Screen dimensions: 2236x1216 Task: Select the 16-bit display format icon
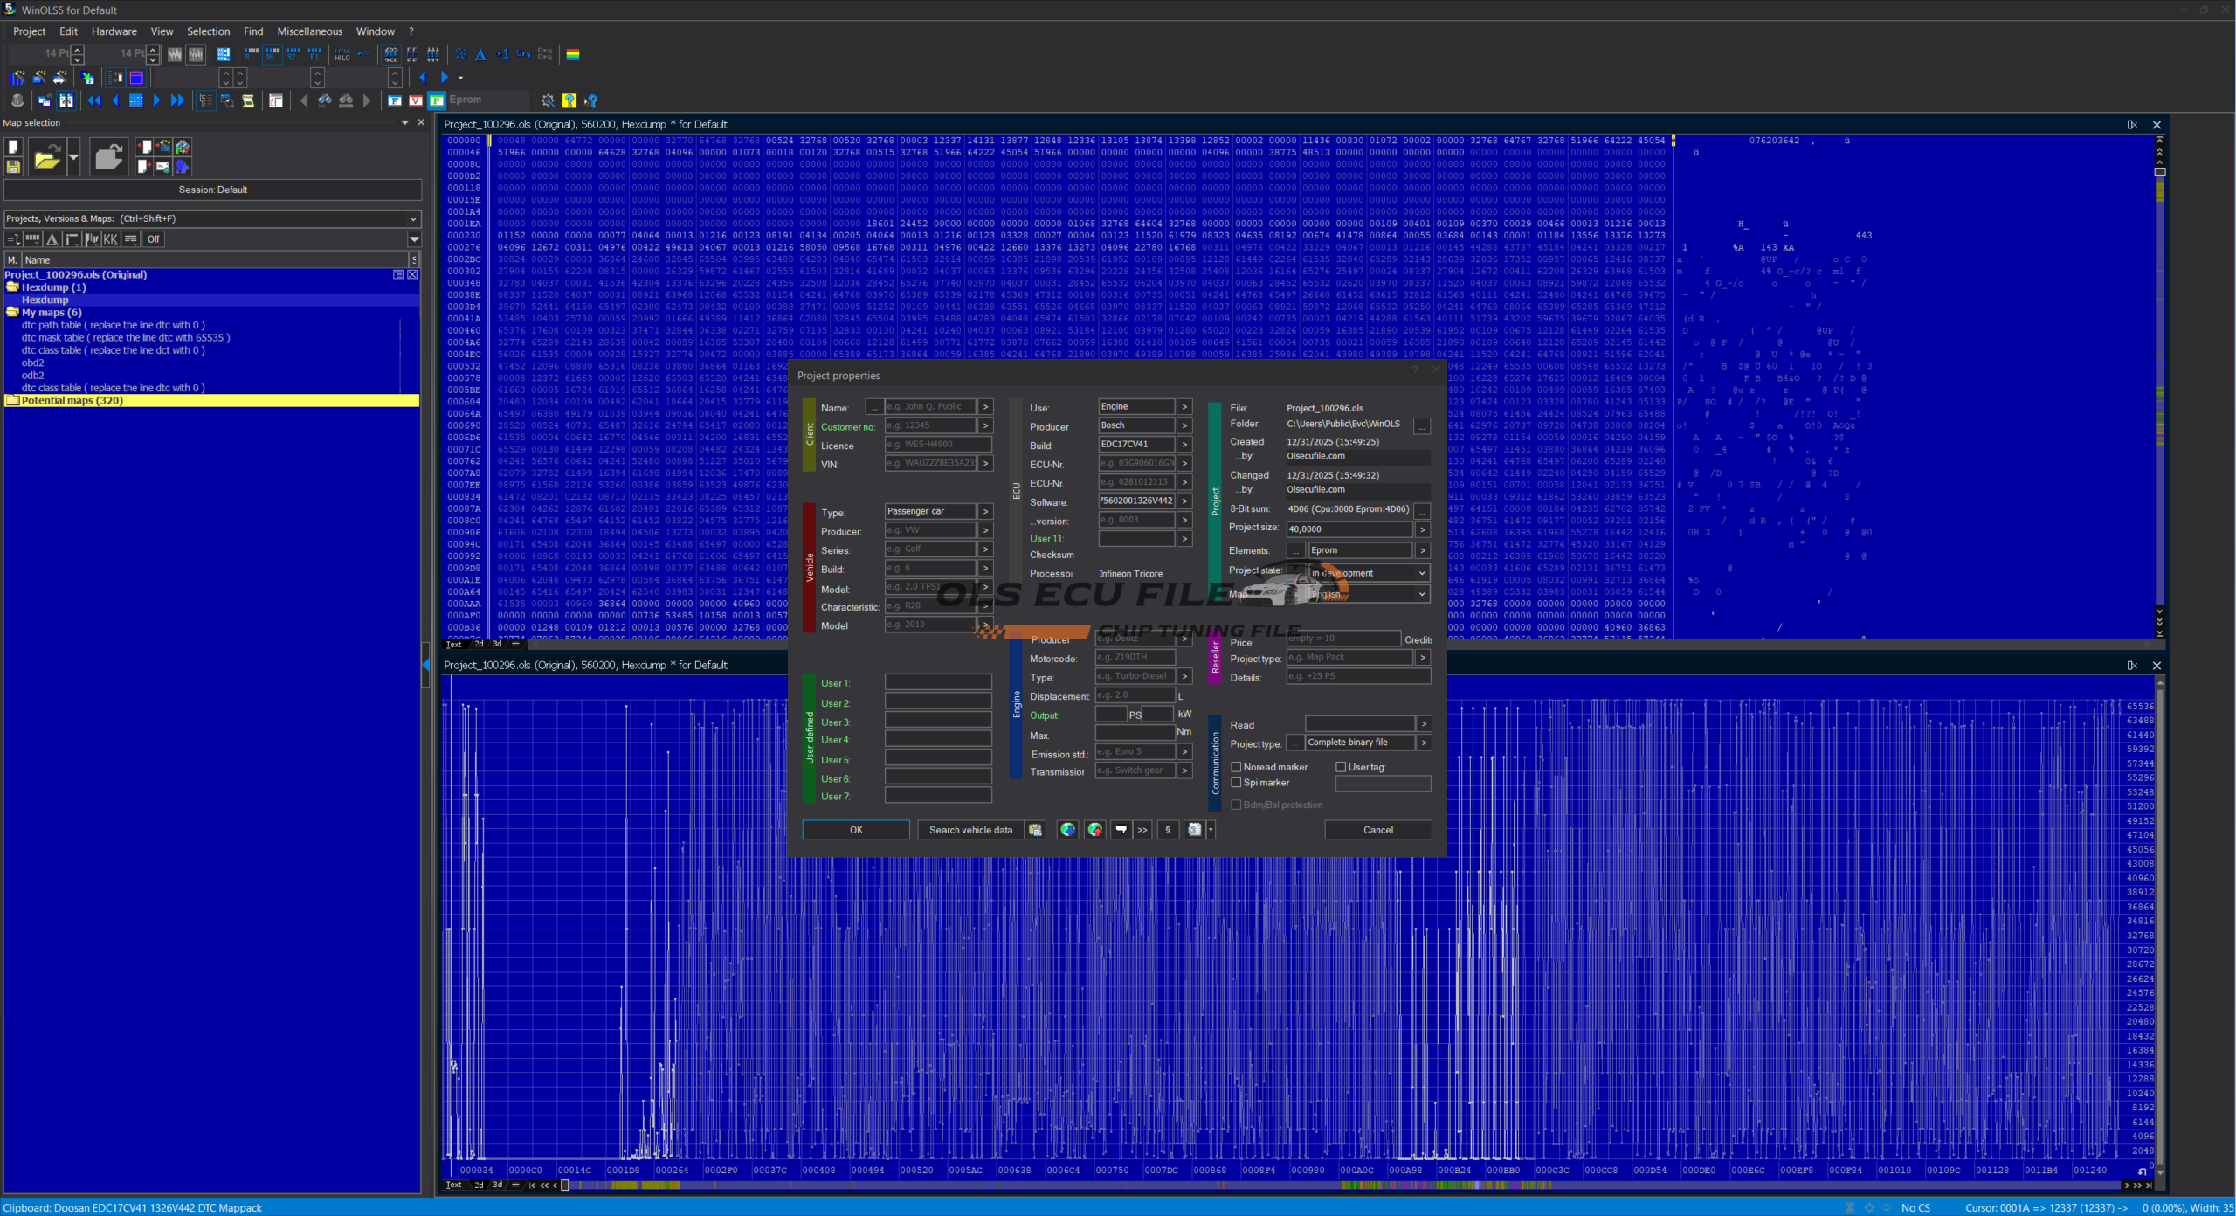273,54
